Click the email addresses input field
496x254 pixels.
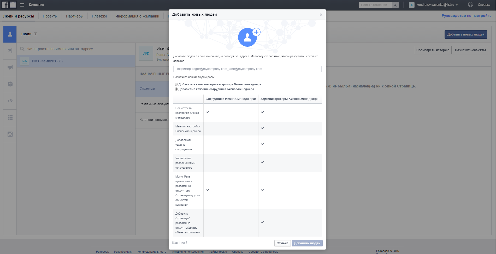pos(247,69)
